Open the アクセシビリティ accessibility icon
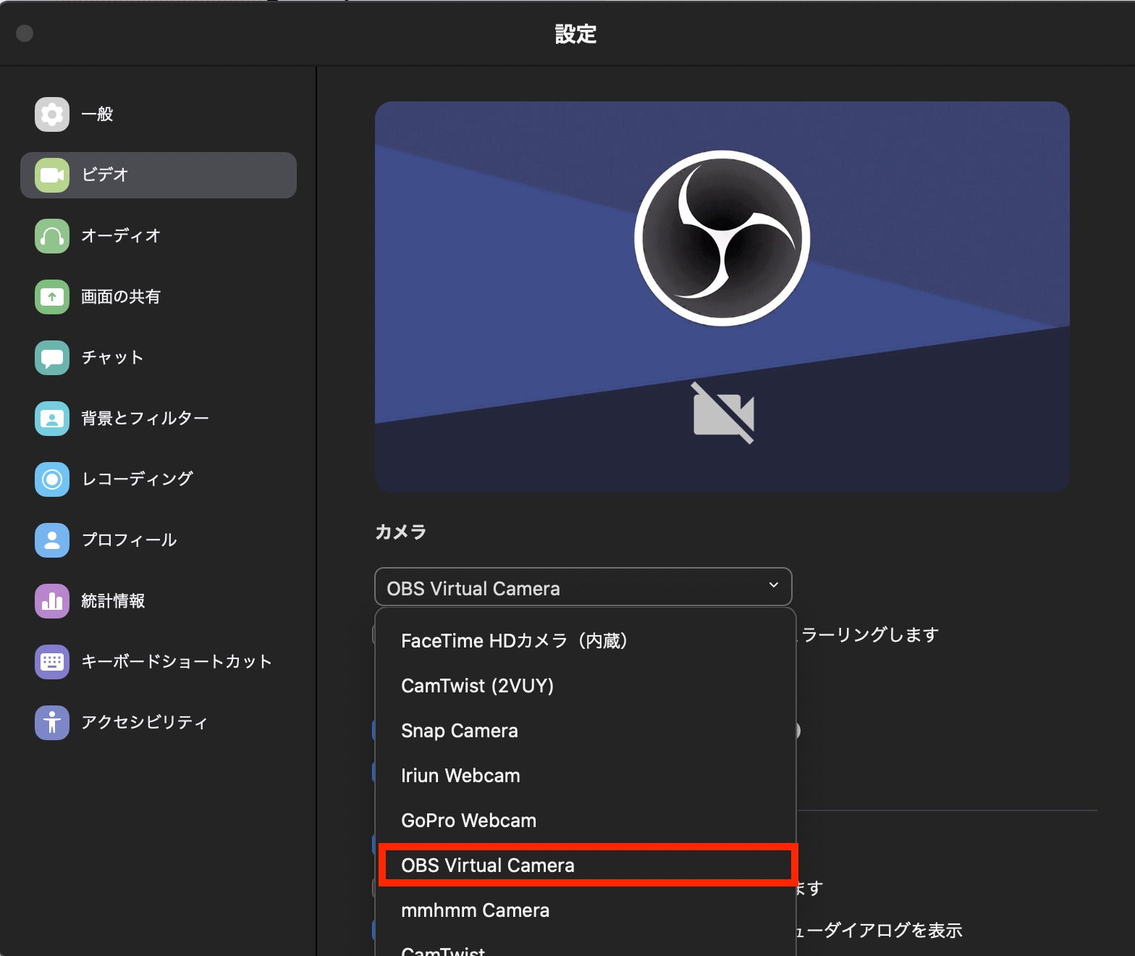The image size is (1135, 956). click(52, 723)
